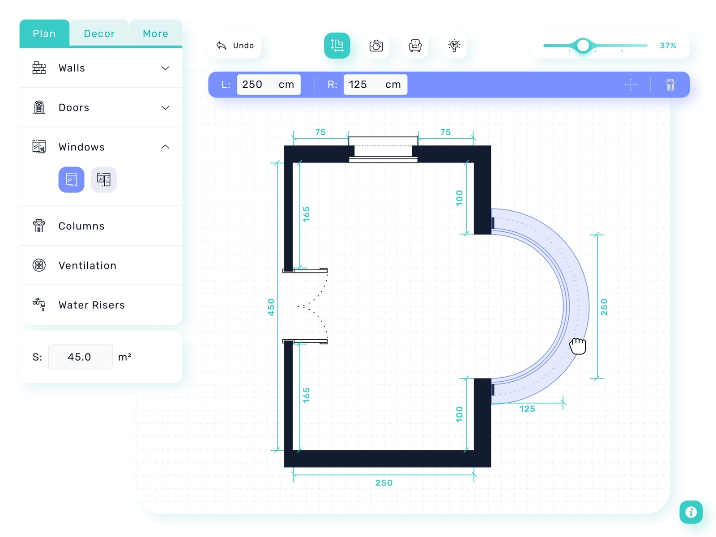Screen dimensions: 716x537
Task: Delete the selected wall using the trash icon
Action: click(670, 84)
